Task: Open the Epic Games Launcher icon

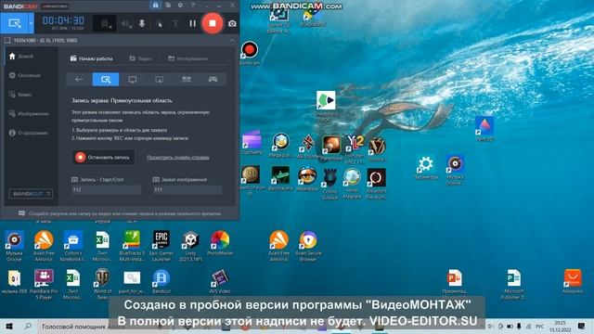Action: click(161, 245)
